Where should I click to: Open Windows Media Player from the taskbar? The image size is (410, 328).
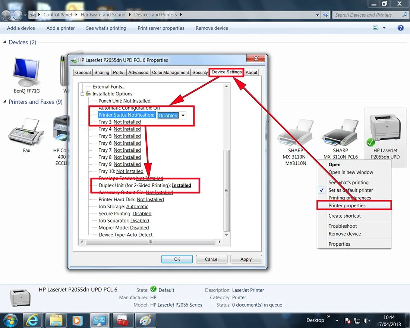(78, 321)
